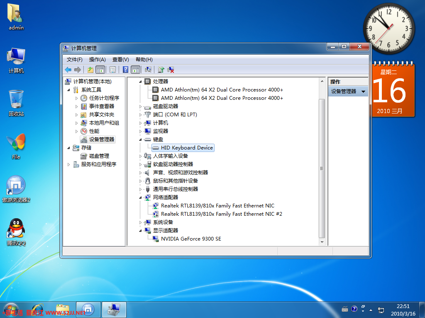Scan for hardware changes via toolbar icon
The width and height of the screenshot is (425, 318).
pyautogui.click(x=148, y=70)
